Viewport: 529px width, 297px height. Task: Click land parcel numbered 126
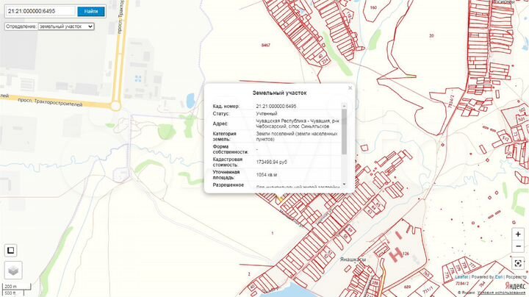click(405, 254)
